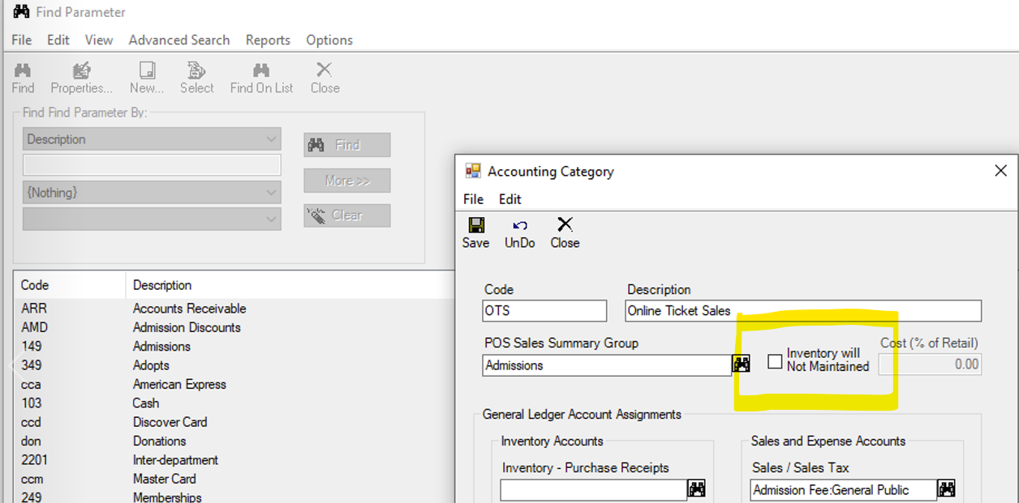Click the POS Sales Summary Group field
The width and height of the screenshot is (1019, 503).
tap(607, 365)
